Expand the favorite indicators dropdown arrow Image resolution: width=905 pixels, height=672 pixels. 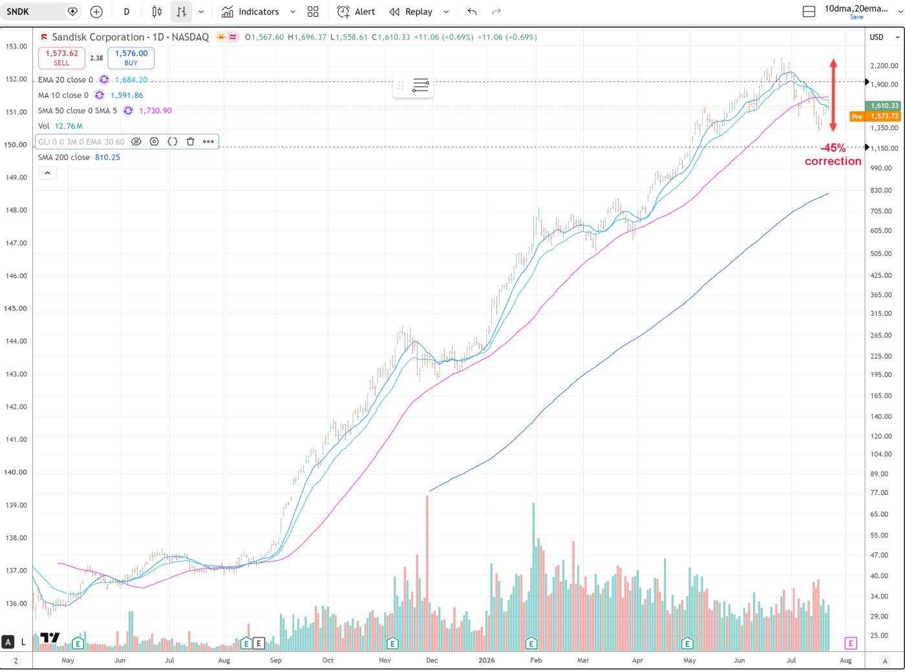pos(293,12)
